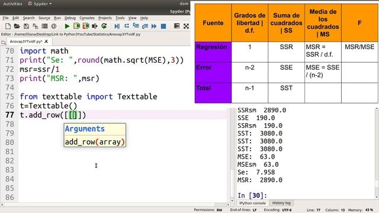
Task: Open the Help menu
Action: [x=144, y=18]
